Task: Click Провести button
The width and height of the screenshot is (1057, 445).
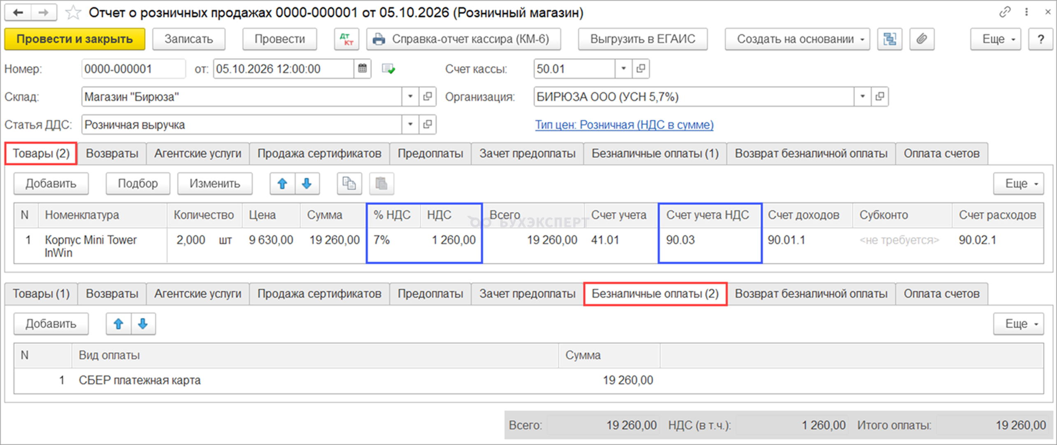Action: (x=279, y=39)
